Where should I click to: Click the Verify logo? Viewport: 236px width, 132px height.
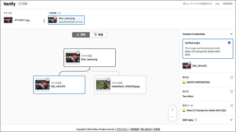pos(9,4)
